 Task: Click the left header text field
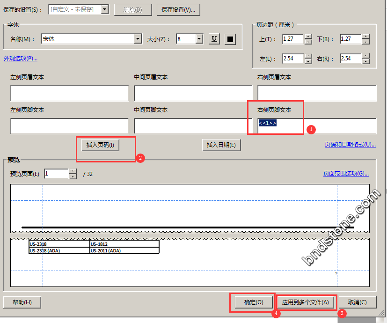click(69, 93)
